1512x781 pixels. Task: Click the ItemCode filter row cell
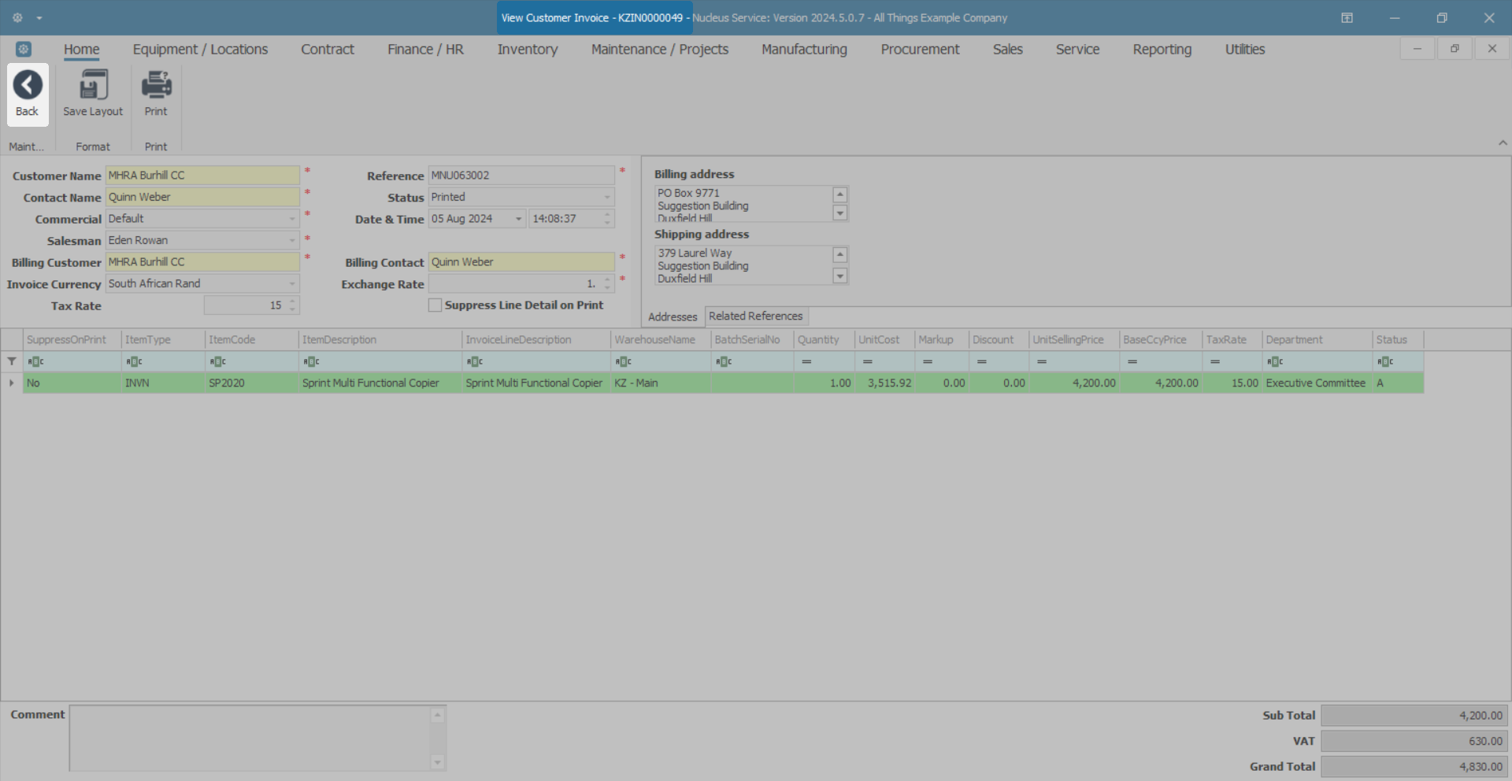252,361
